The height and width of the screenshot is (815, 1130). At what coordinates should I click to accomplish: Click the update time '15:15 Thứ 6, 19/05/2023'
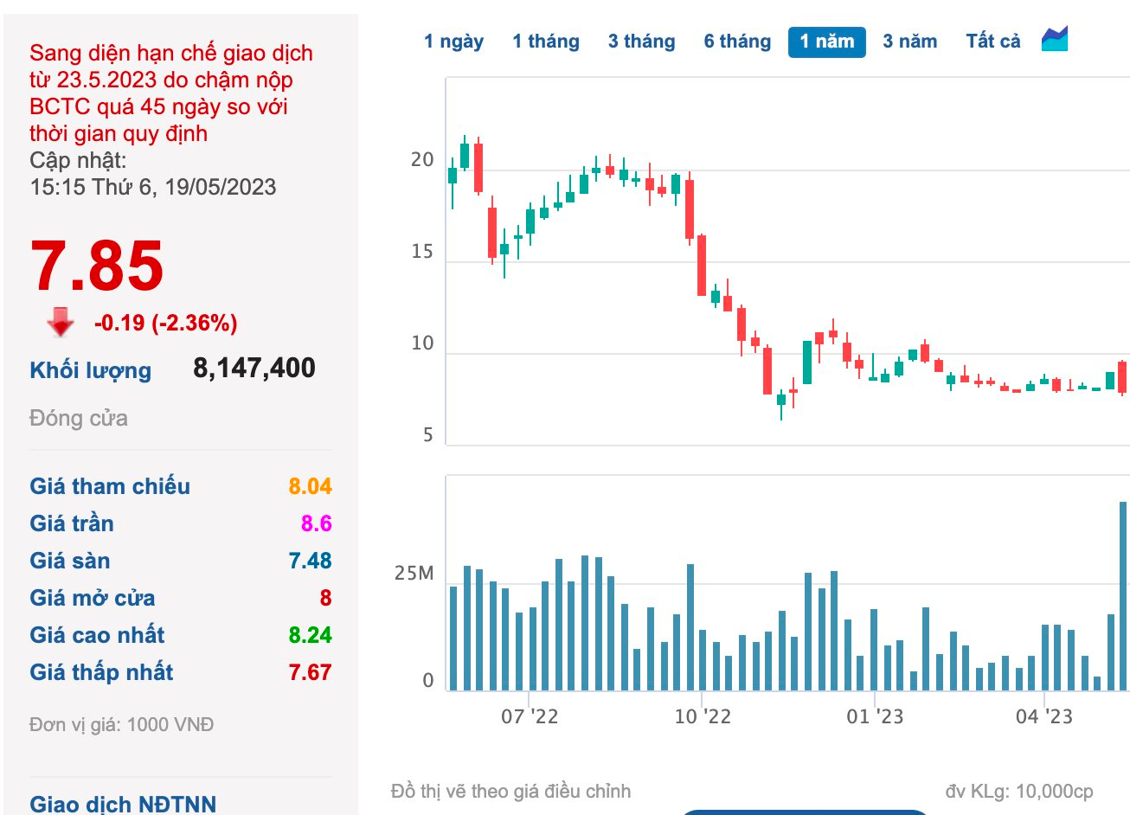153,187
